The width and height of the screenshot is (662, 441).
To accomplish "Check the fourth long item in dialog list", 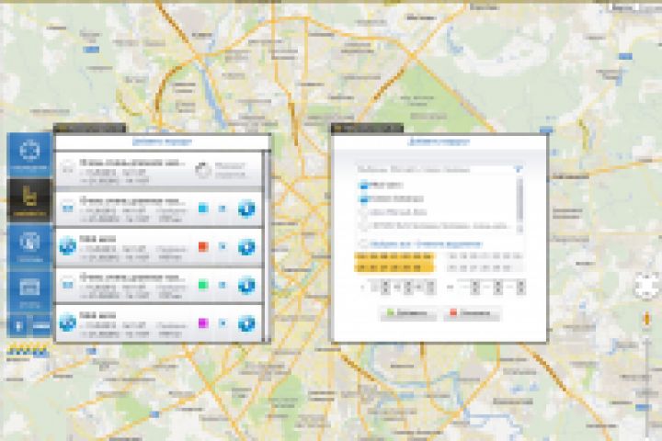I will (x=363, y=226).
